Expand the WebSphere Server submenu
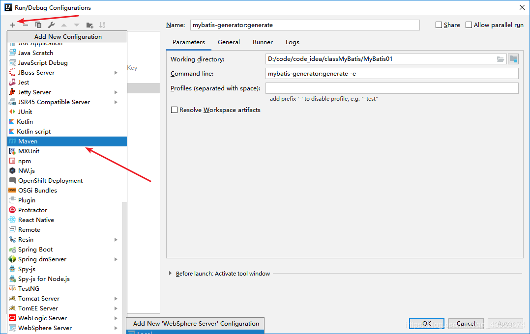530x334 pixels. 116,328
